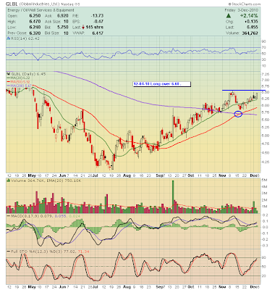
Task: Click the Prev Close value 6.320
Action: 35,33
